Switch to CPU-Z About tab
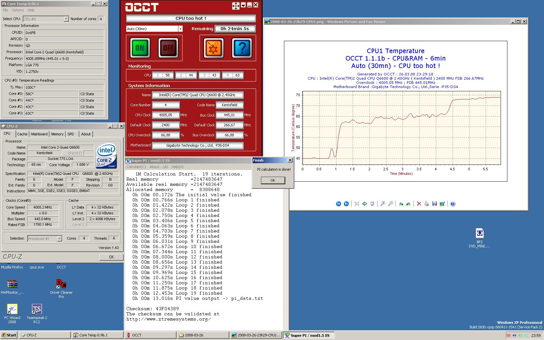This screenshot has width=544, height=340. click(86, 134)
